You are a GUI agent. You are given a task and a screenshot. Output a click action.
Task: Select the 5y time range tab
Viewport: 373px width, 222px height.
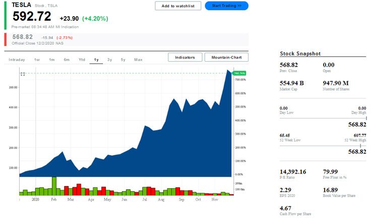click(123, 60)
